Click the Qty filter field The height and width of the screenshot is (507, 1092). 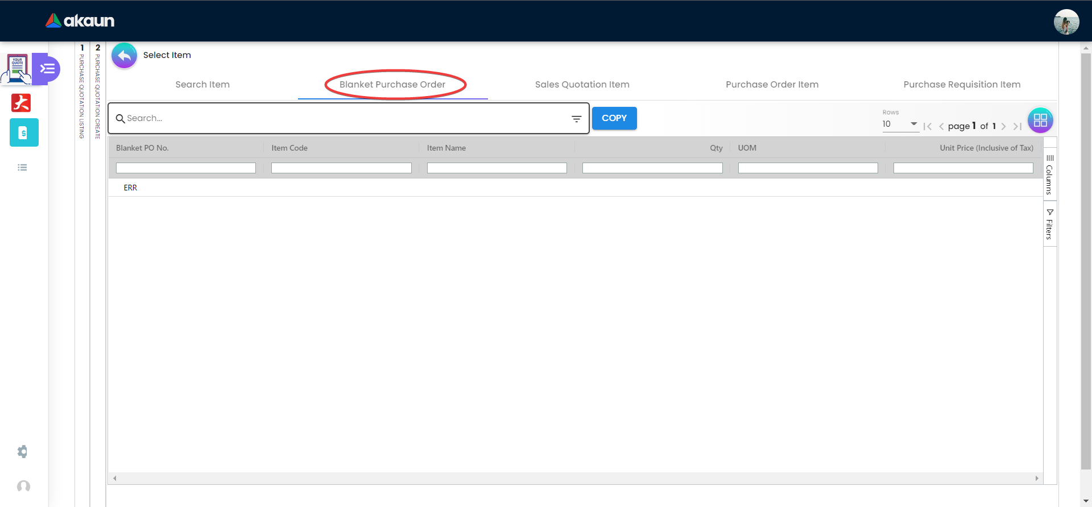(652, 168)
